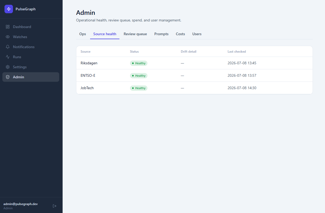
Task: Switch to the Ops tab
Action: tap(82, 34)
